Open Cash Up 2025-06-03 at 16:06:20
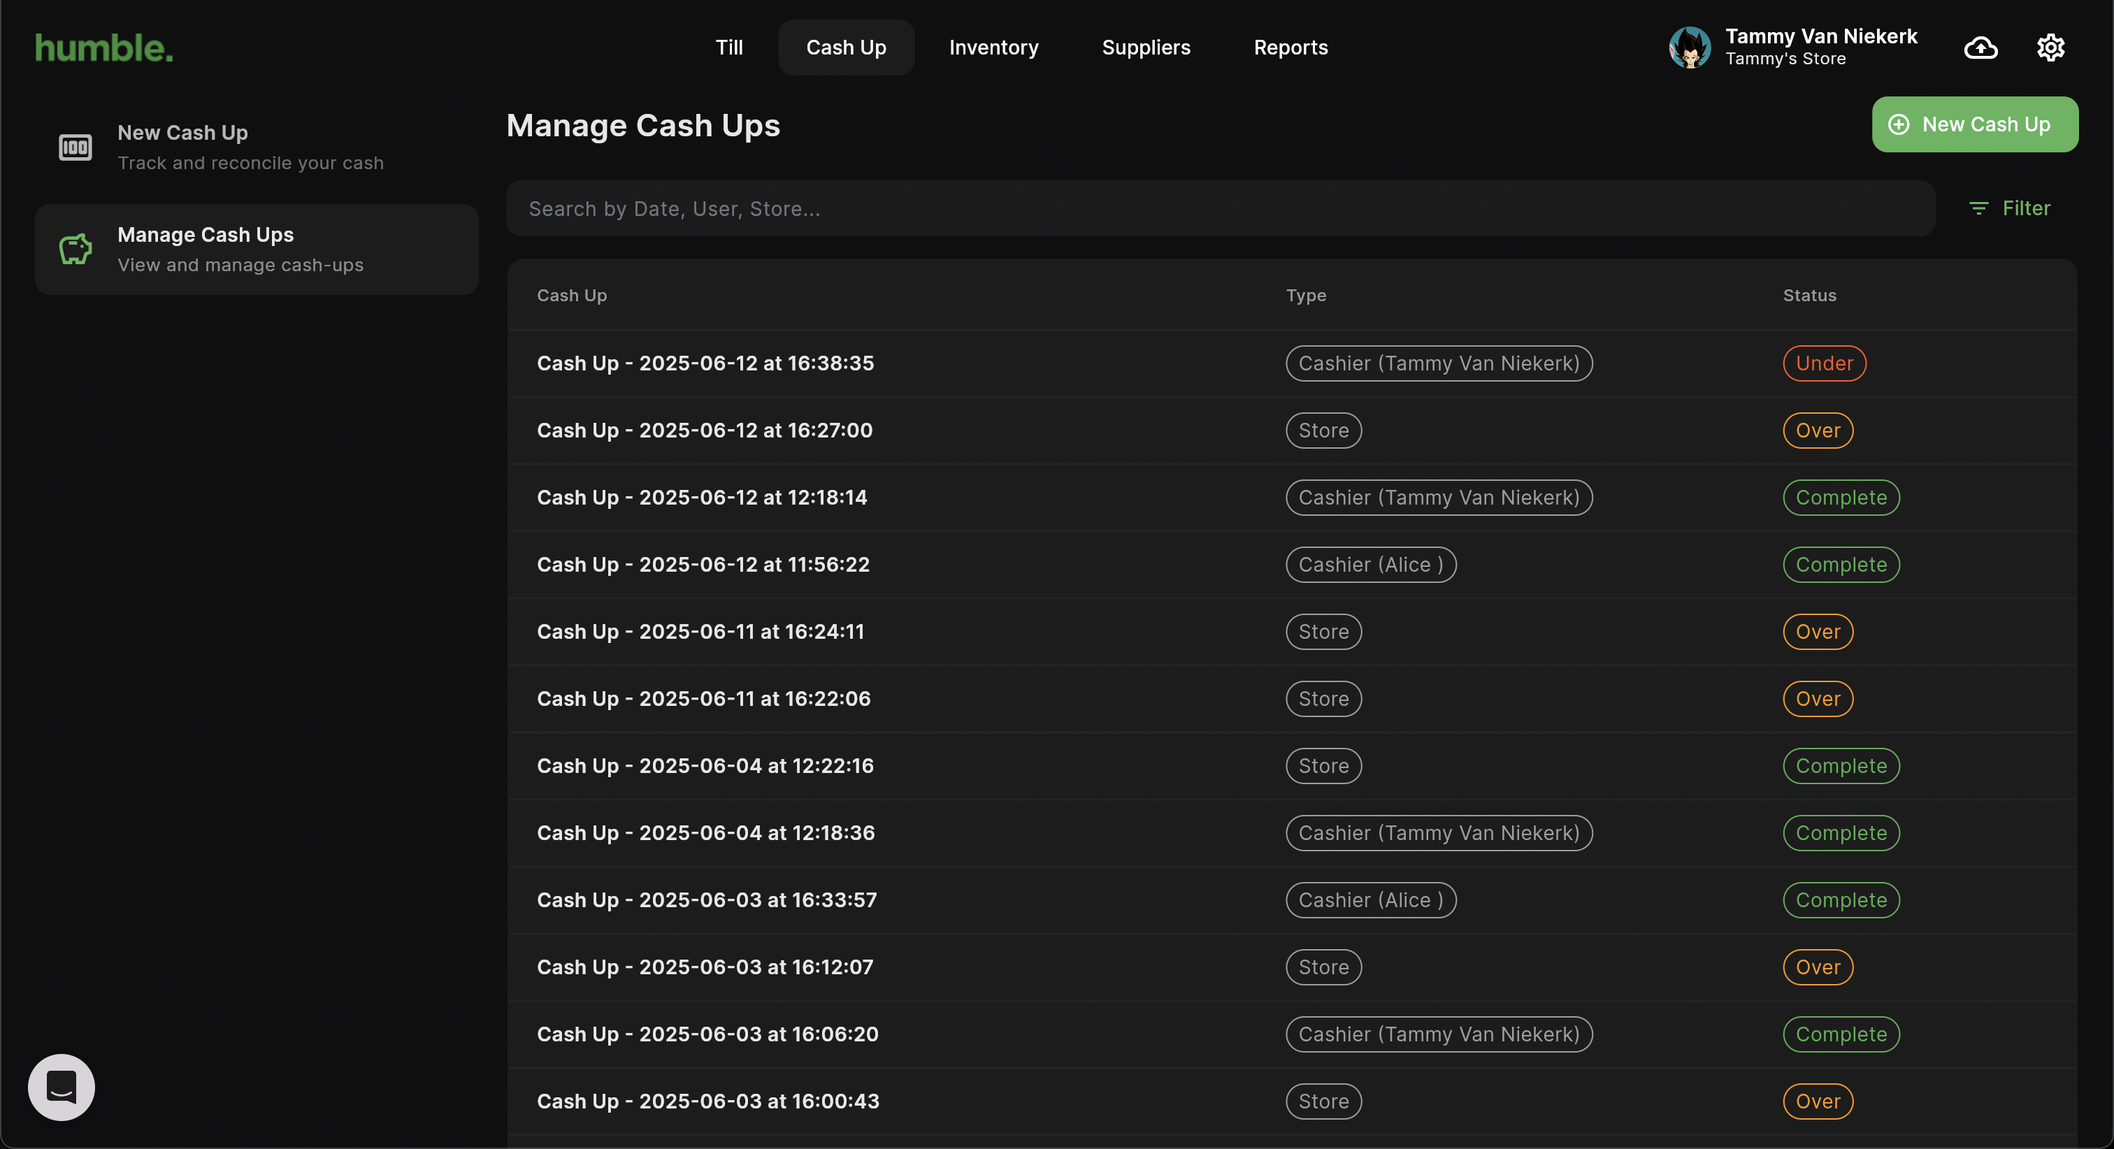This screenshot has width=2114, height=1149. pos(1292,1035)
